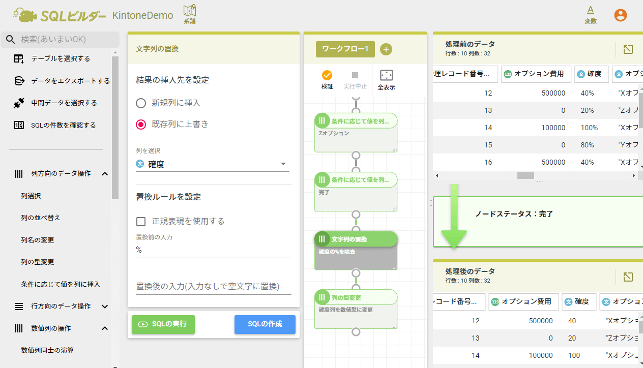This screenshot has height=368, width=643.
Task: Switch to the ワークフロー1 tab
Action: pos(345,49)
